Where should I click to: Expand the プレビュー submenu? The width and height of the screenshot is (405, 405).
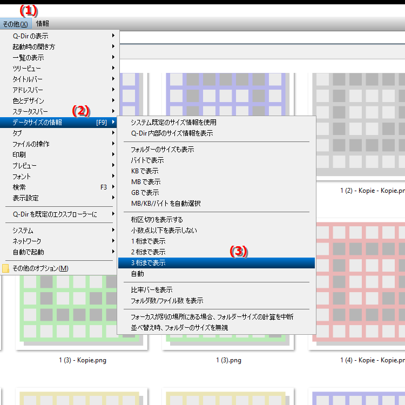(59, 166)
